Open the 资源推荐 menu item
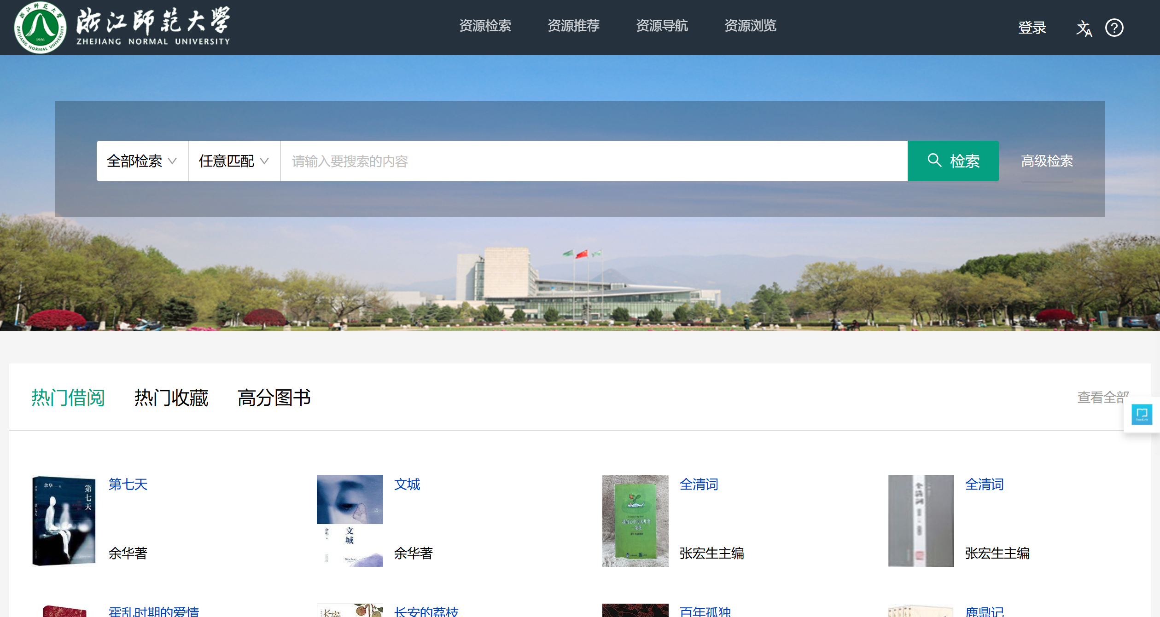The image size is (1160, 617). point(573,26)
